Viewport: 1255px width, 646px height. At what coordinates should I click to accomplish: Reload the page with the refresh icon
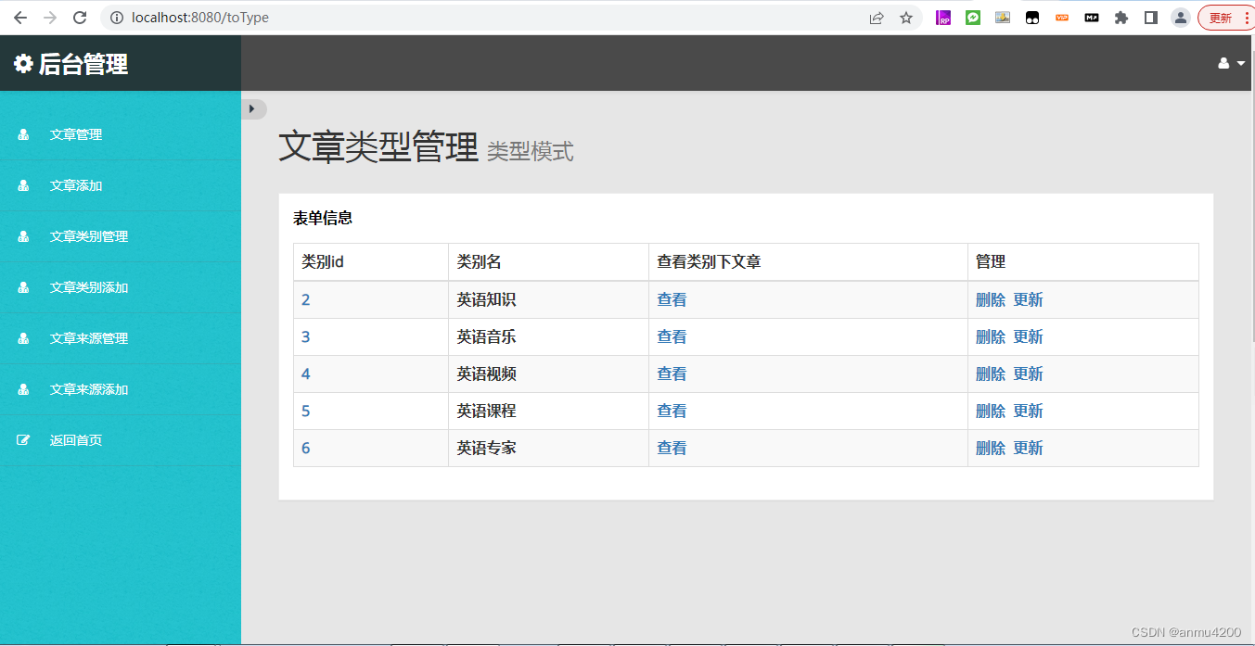(x=80, y=18)
